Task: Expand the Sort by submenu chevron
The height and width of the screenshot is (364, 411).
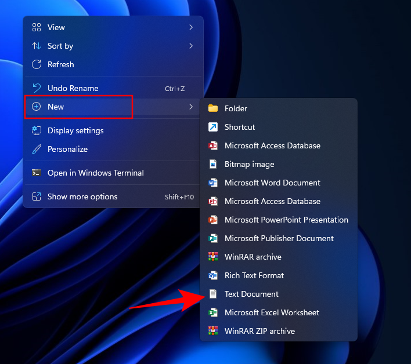Action: [x=191, y=46]
